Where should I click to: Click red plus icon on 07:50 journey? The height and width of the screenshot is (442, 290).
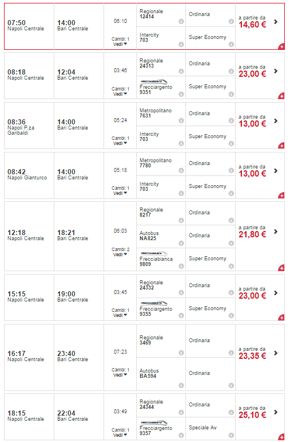[x=281, y=46]
